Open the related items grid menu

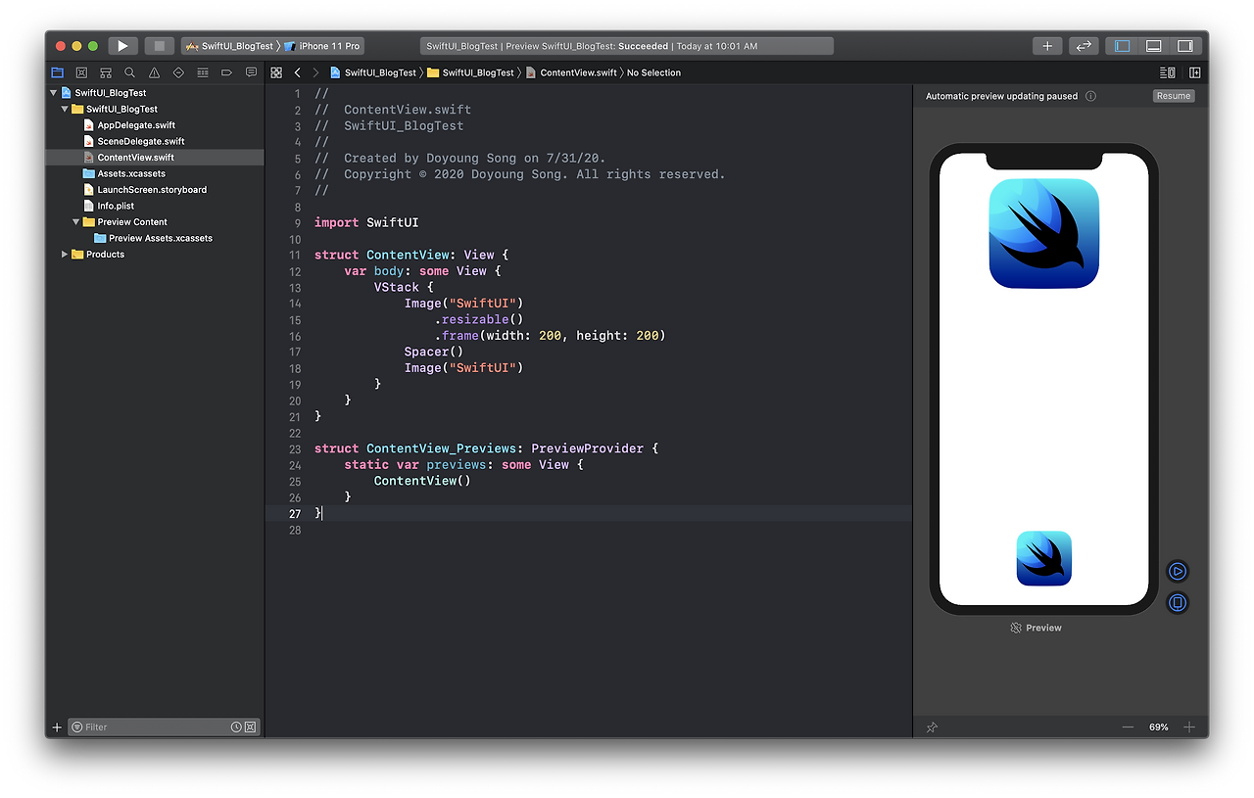pos(276,72)
